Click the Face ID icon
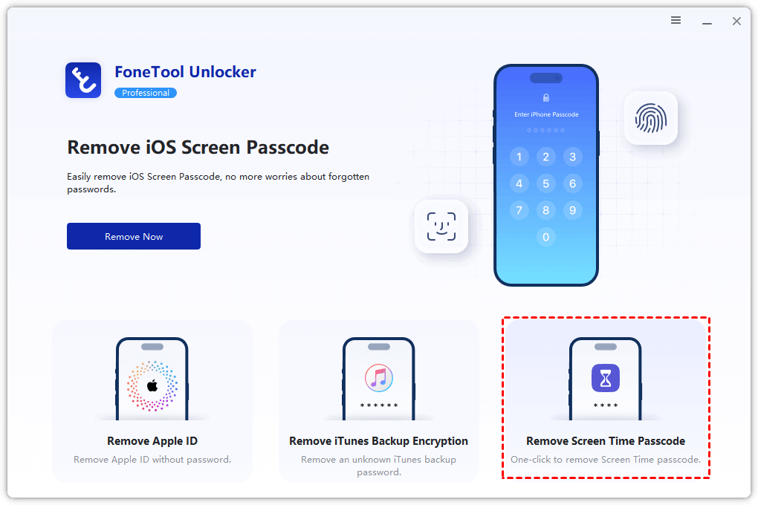Image resolution: width=758 pixels, height=505 pixels. (x=441, y=227)
